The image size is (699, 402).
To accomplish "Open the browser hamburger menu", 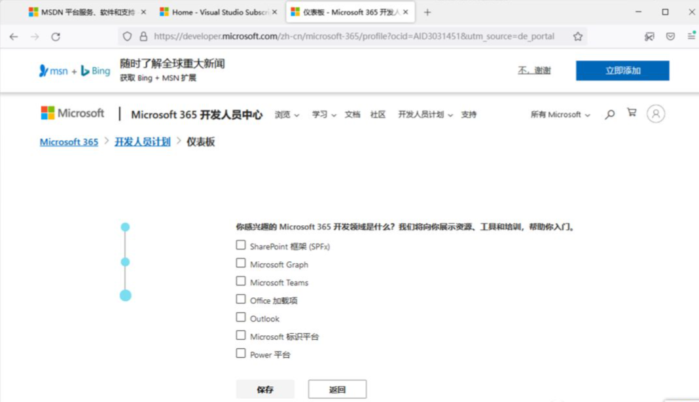I will pyautogui.click(x=691, y=36).
